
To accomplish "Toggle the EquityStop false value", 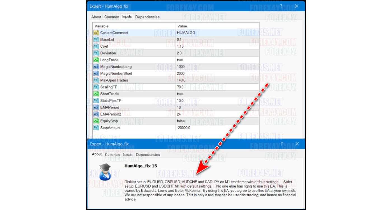I will [x=181, y=121].
